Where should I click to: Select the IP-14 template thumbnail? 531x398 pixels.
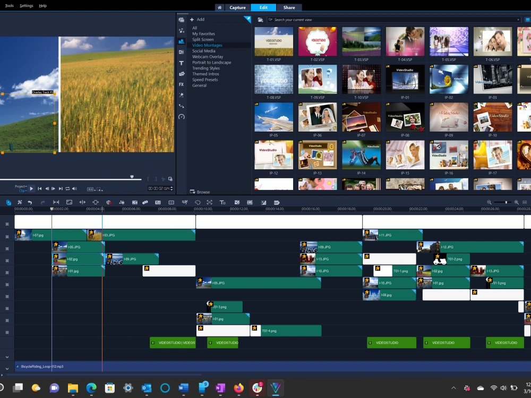361,155
